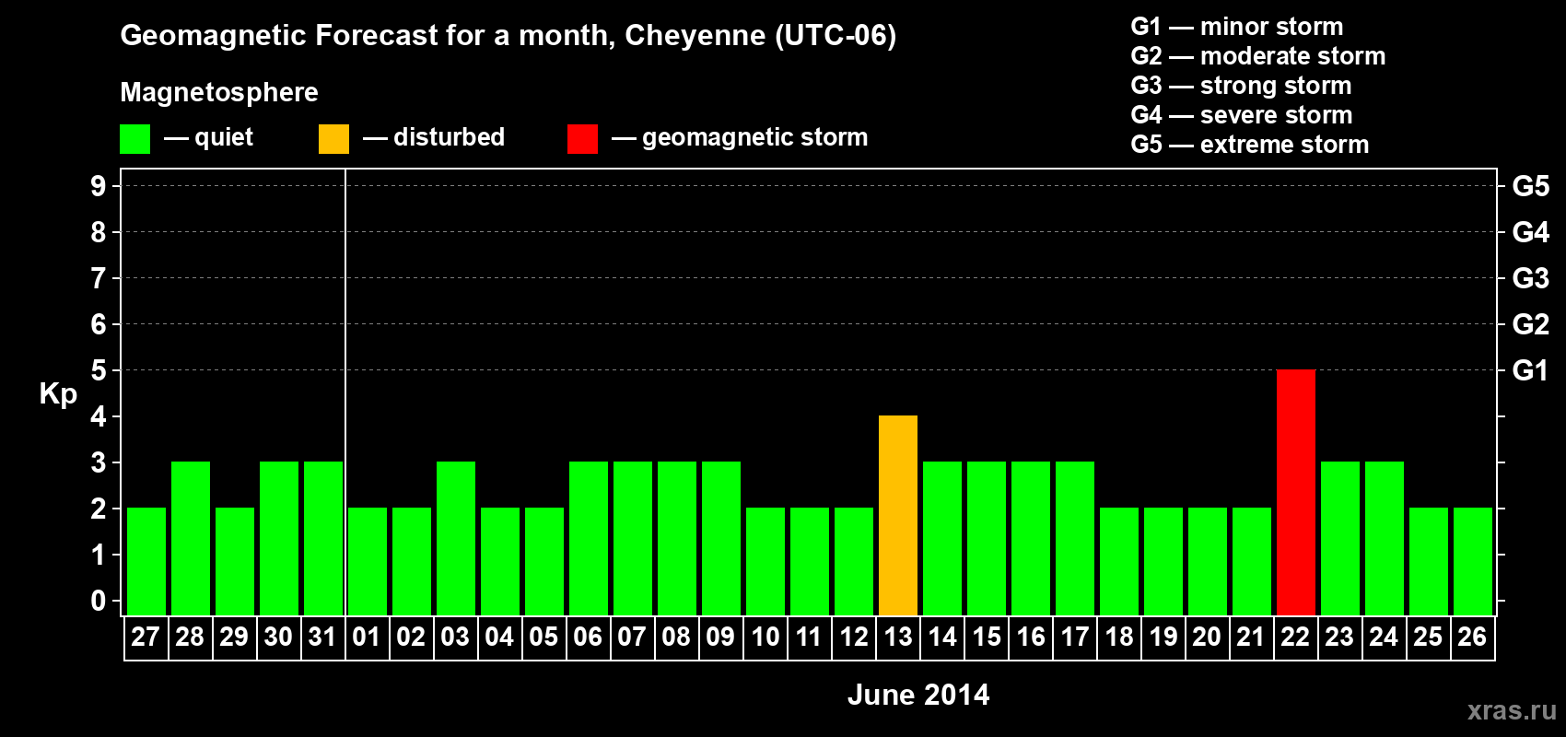Click the 'disturbed' legend label
Viewport: 1566px width, 737px height.
tap(449, 137)
